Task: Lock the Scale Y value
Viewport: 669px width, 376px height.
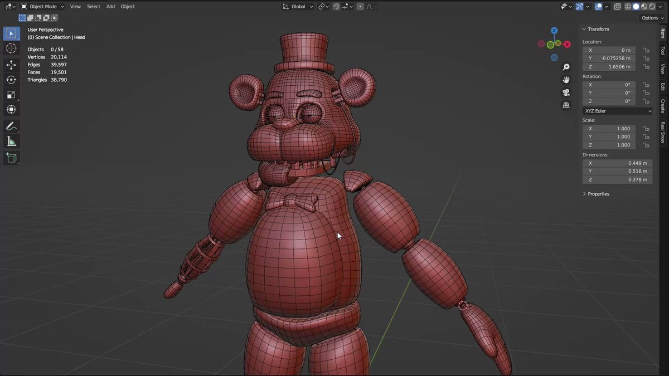Action: [x=646, y=136]
